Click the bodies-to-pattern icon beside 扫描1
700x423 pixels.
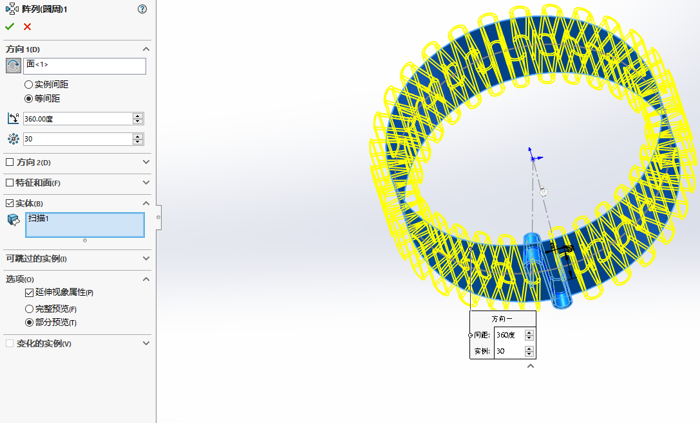14,220
